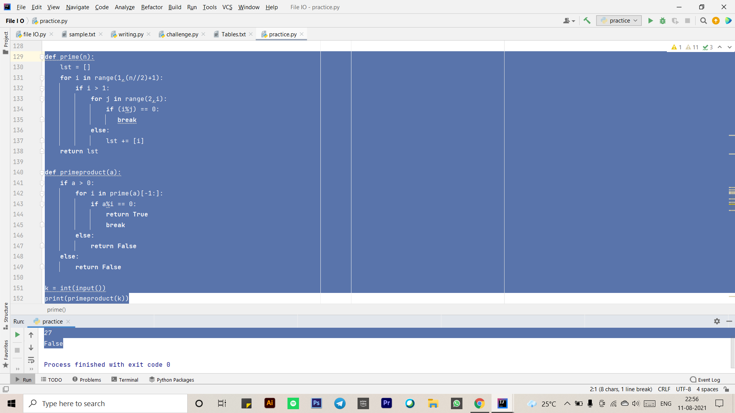
Task: Toggle soft-wrap in the run console
Action: coord(31,360)
